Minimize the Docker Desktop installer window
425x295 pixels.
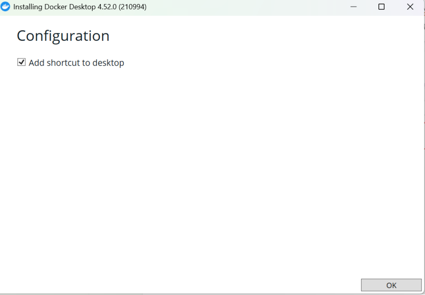(353, 7)
